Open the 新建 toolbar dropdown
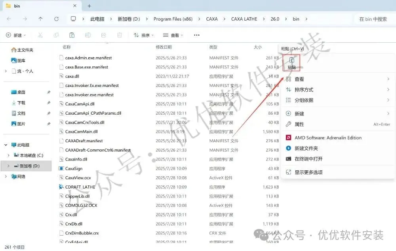The height and width of the screenshot is (251, 396). [x=16, y=35]
